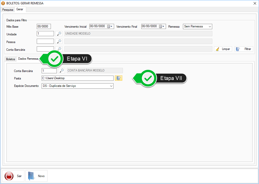Click the Novo button
Viewport: 259px width, 184px height.
(x=36, y=176)
